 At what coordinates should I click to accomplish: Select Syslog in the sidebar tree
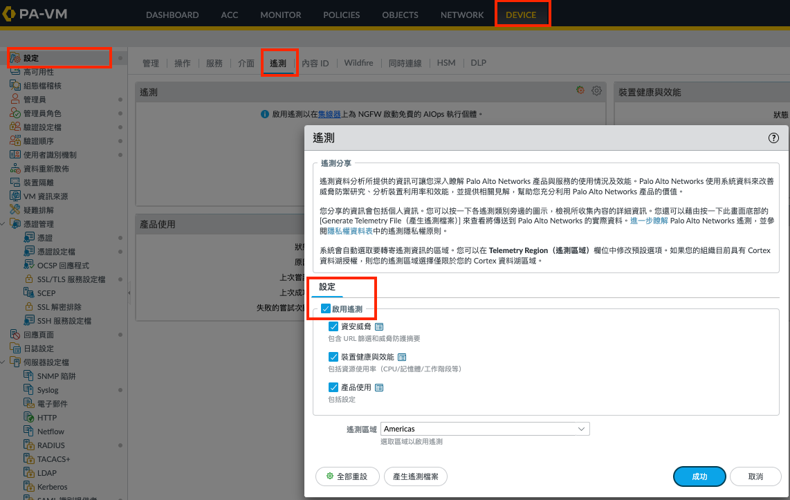(x=48, y=390)
